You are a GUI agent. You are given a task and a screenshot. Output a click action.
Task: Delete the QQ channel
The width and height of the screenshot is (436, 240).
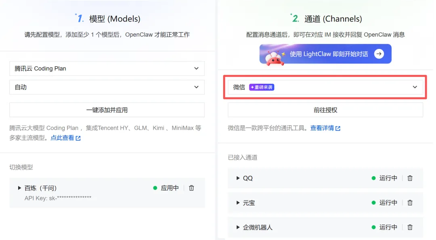tap(410, 178)
